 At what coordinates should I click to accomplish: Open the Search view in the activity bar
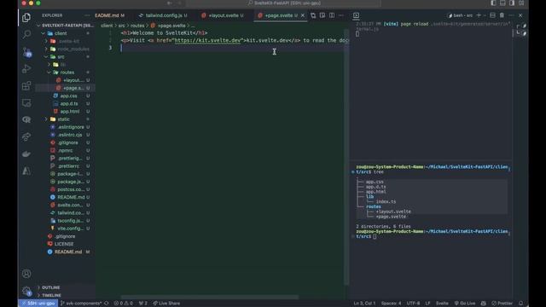click(26, 34)
